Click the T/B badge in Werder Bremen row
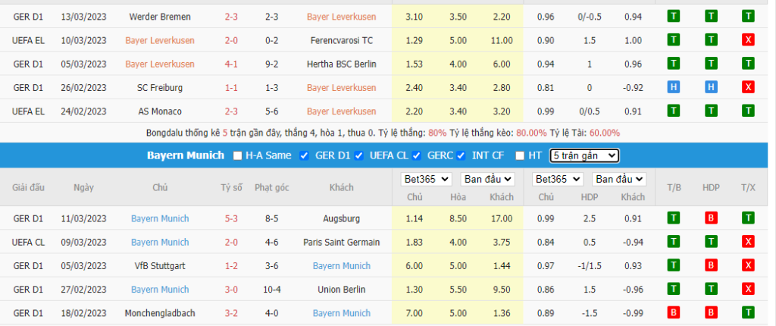Viewport: 776px width, 326px height. pyautogui.click(x=673, y=17)
